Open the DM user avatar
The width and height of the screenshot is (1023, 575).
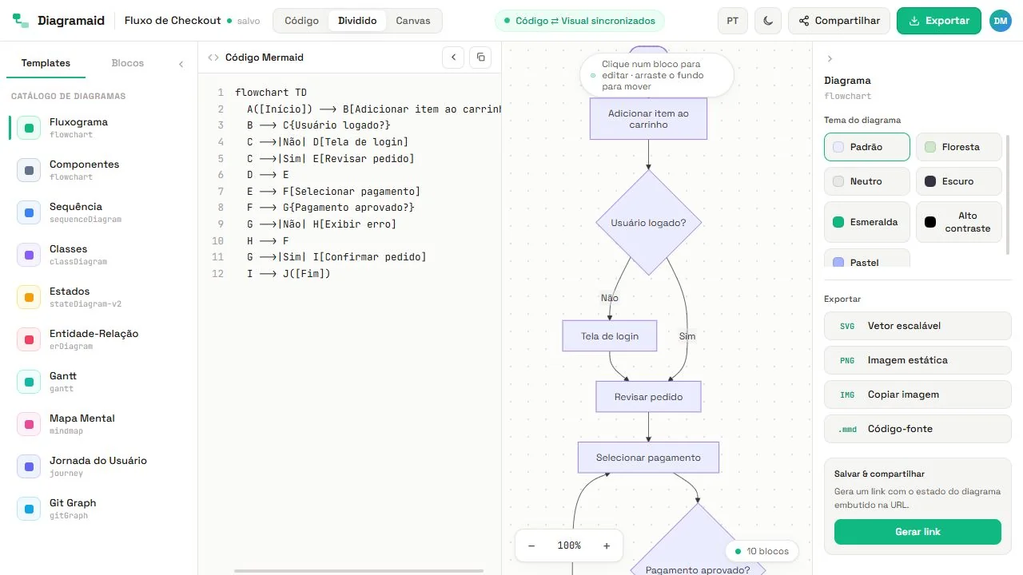point(1001,21)
